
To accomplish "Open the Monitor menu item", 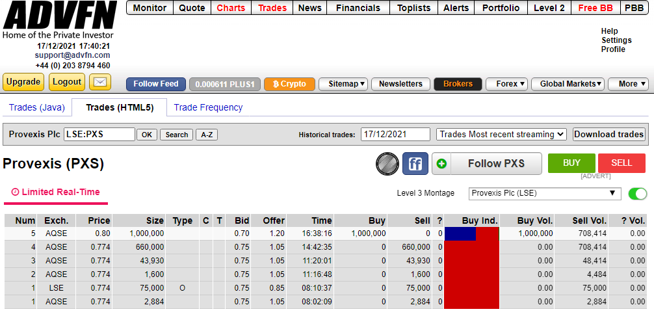I will point(150,8).
